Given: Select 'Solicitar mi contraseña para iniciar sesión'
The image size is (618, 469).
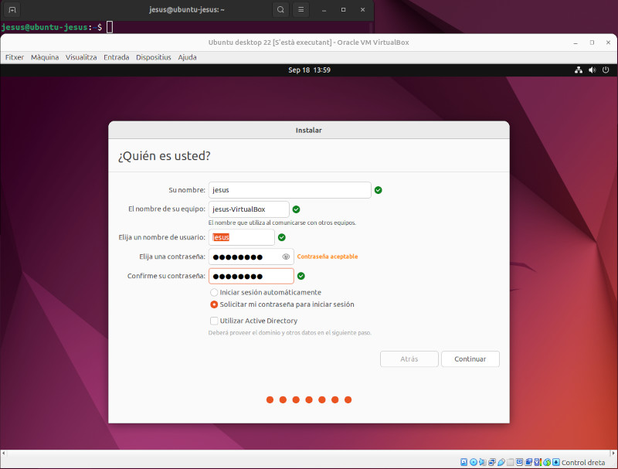Looking at the screenshot, I should click(x=214, y=304).
